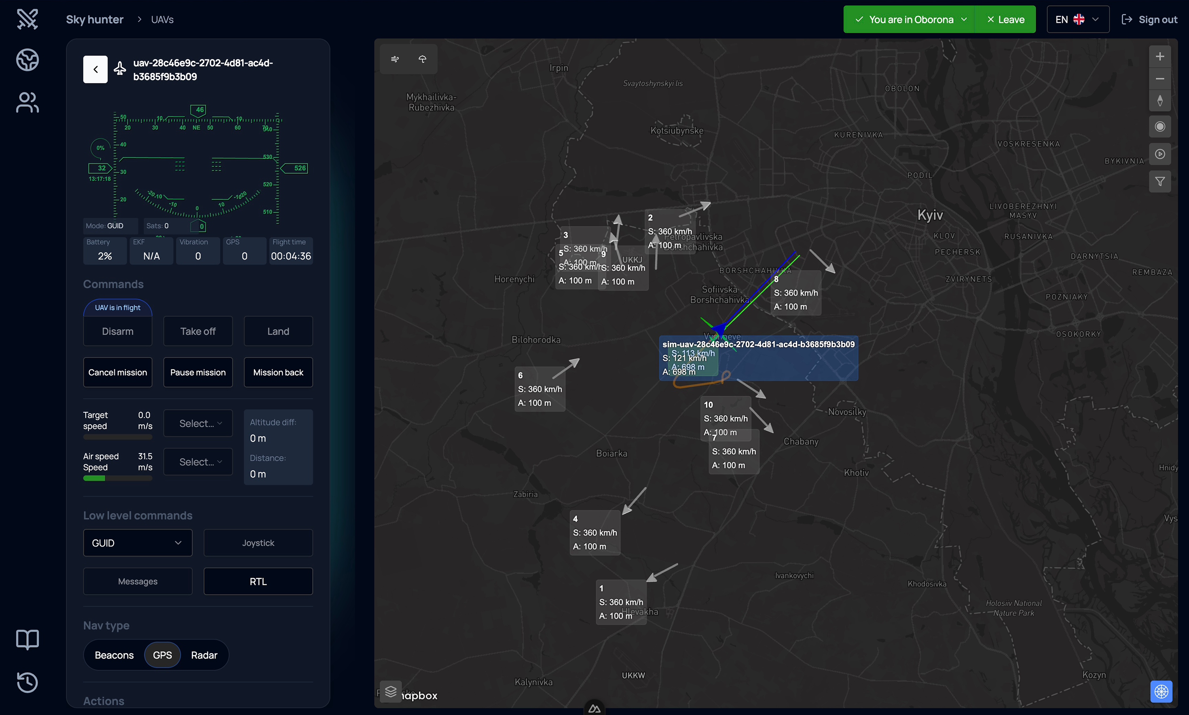
Task: Open the Target speed Select dropdown
Action: (x=198, y=423)
